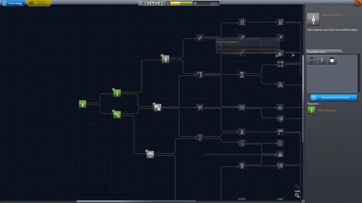Click 'More engines, more fuel' description text
The height and width of the screenshot is (203, 362).
[x=333, y=30]
